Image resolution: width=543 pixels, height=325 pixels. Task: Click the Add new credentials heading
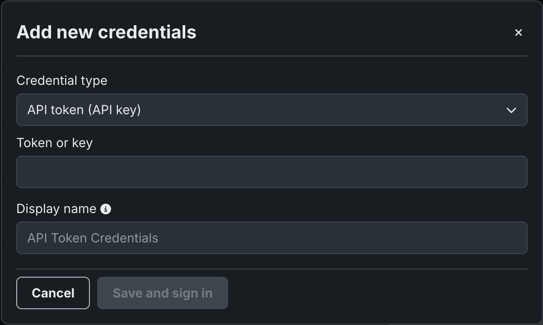coord(106,32)
